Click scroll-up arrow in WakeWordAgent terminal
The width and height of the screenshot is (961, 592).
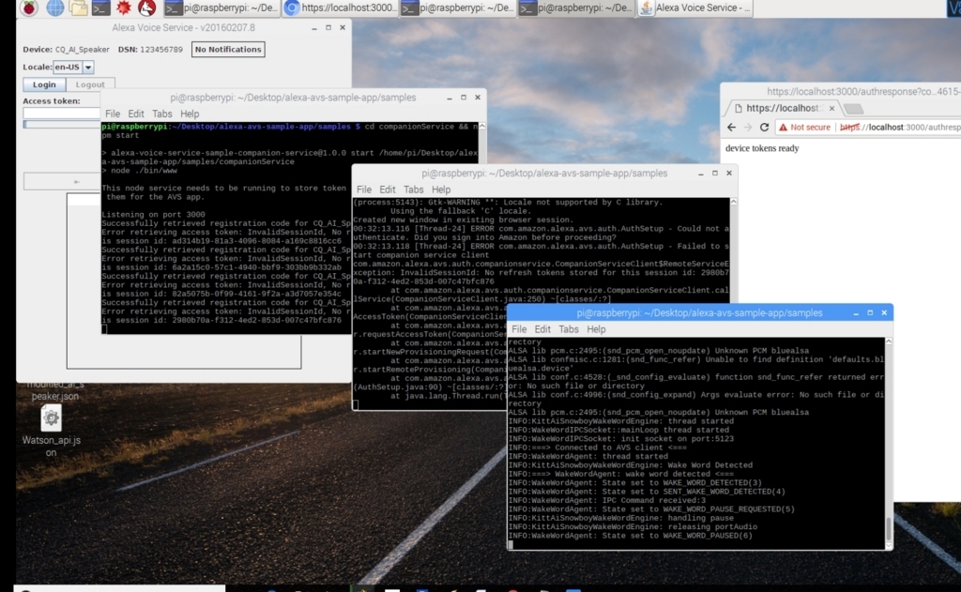889,342
